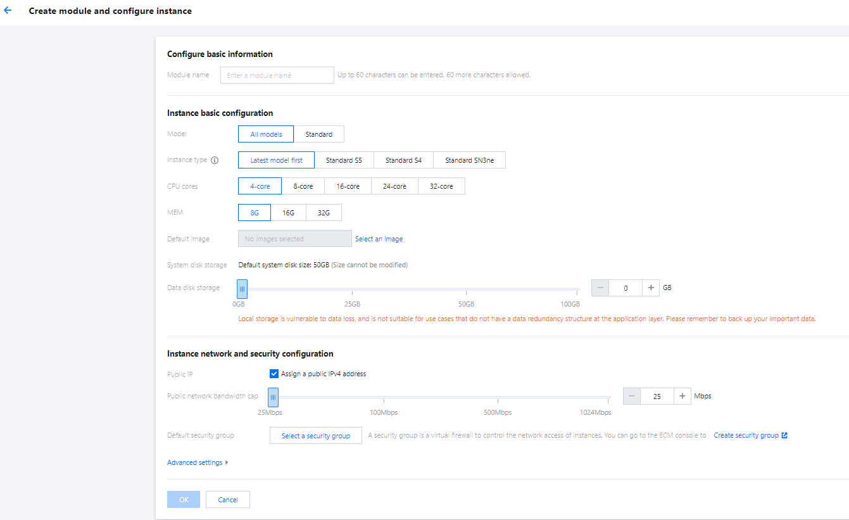Click the data disk storage slider handle
The image size is (849, 520).
(242, 289)
